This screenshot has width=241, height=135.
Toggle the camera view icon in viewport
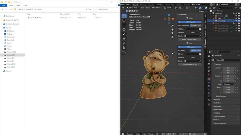(x=172, y=33)
